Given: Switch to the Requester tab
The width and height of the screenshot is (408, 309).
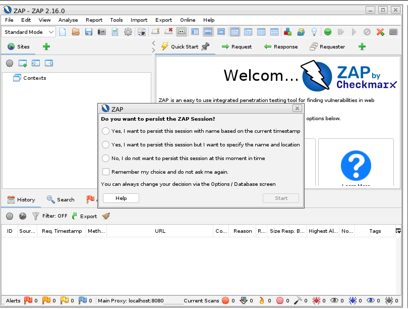Looking at the screenshot, I should (x=328, y=46).
